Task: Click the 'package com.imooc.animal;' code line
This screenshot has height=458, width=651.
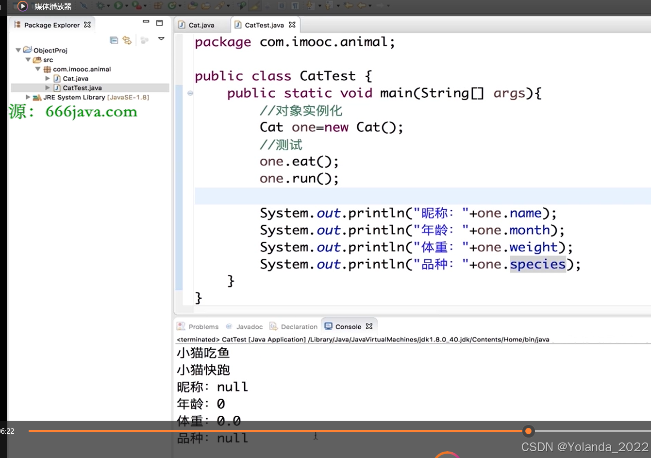Action: tap(295, 42)
